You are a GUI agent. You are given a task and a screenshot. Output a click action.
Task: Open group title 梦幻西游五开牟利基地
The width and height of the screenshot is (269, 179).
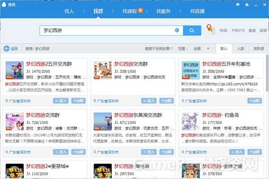coord(226,64)
